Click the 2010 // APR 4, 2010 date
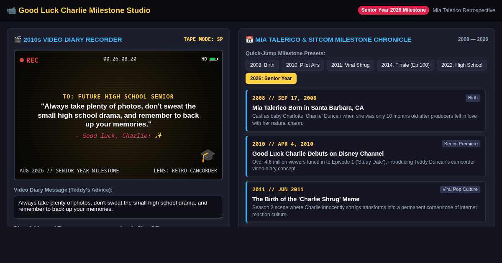Viewport: 502px width, 263px height. tap(283, 144)
